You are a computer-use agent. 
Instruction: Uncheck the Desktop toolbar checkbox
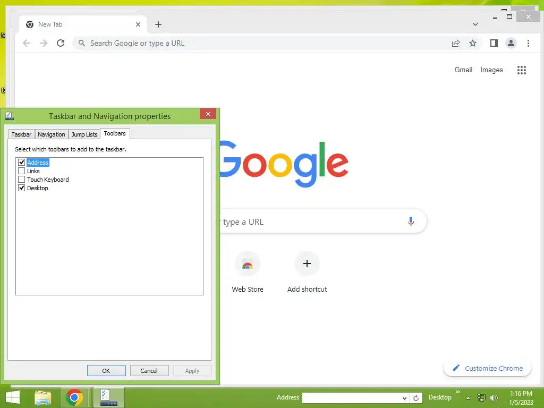[21, 188]
